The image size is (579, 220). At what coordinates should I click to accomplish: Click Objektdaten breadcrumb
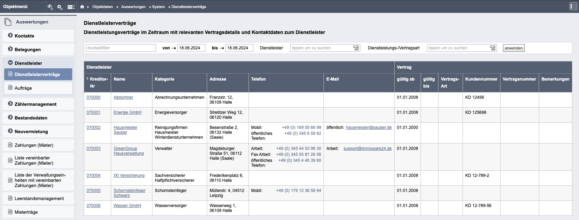102,7
